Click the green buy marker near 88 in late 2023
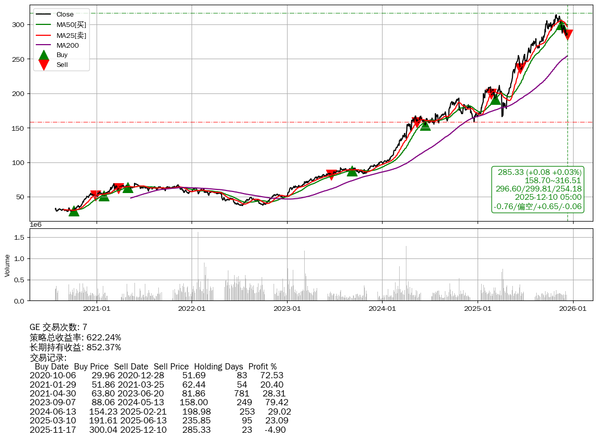Screen dimensions: 598x439 pyautogui.click(x=352, y=171)
